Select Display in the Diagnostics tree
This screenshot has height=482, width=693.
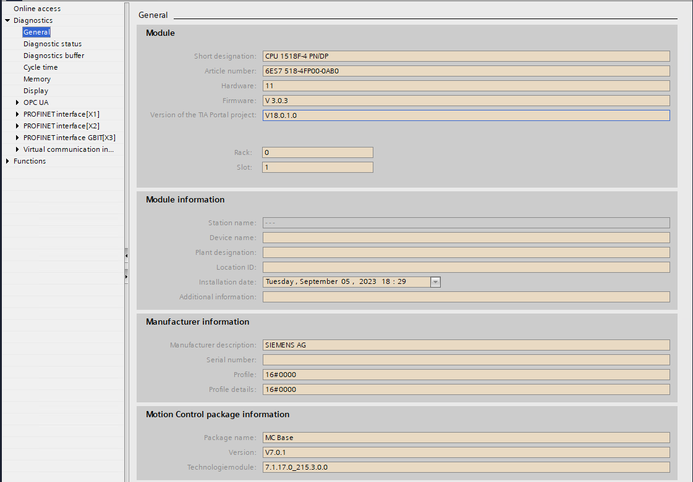(x=36, y=91)
